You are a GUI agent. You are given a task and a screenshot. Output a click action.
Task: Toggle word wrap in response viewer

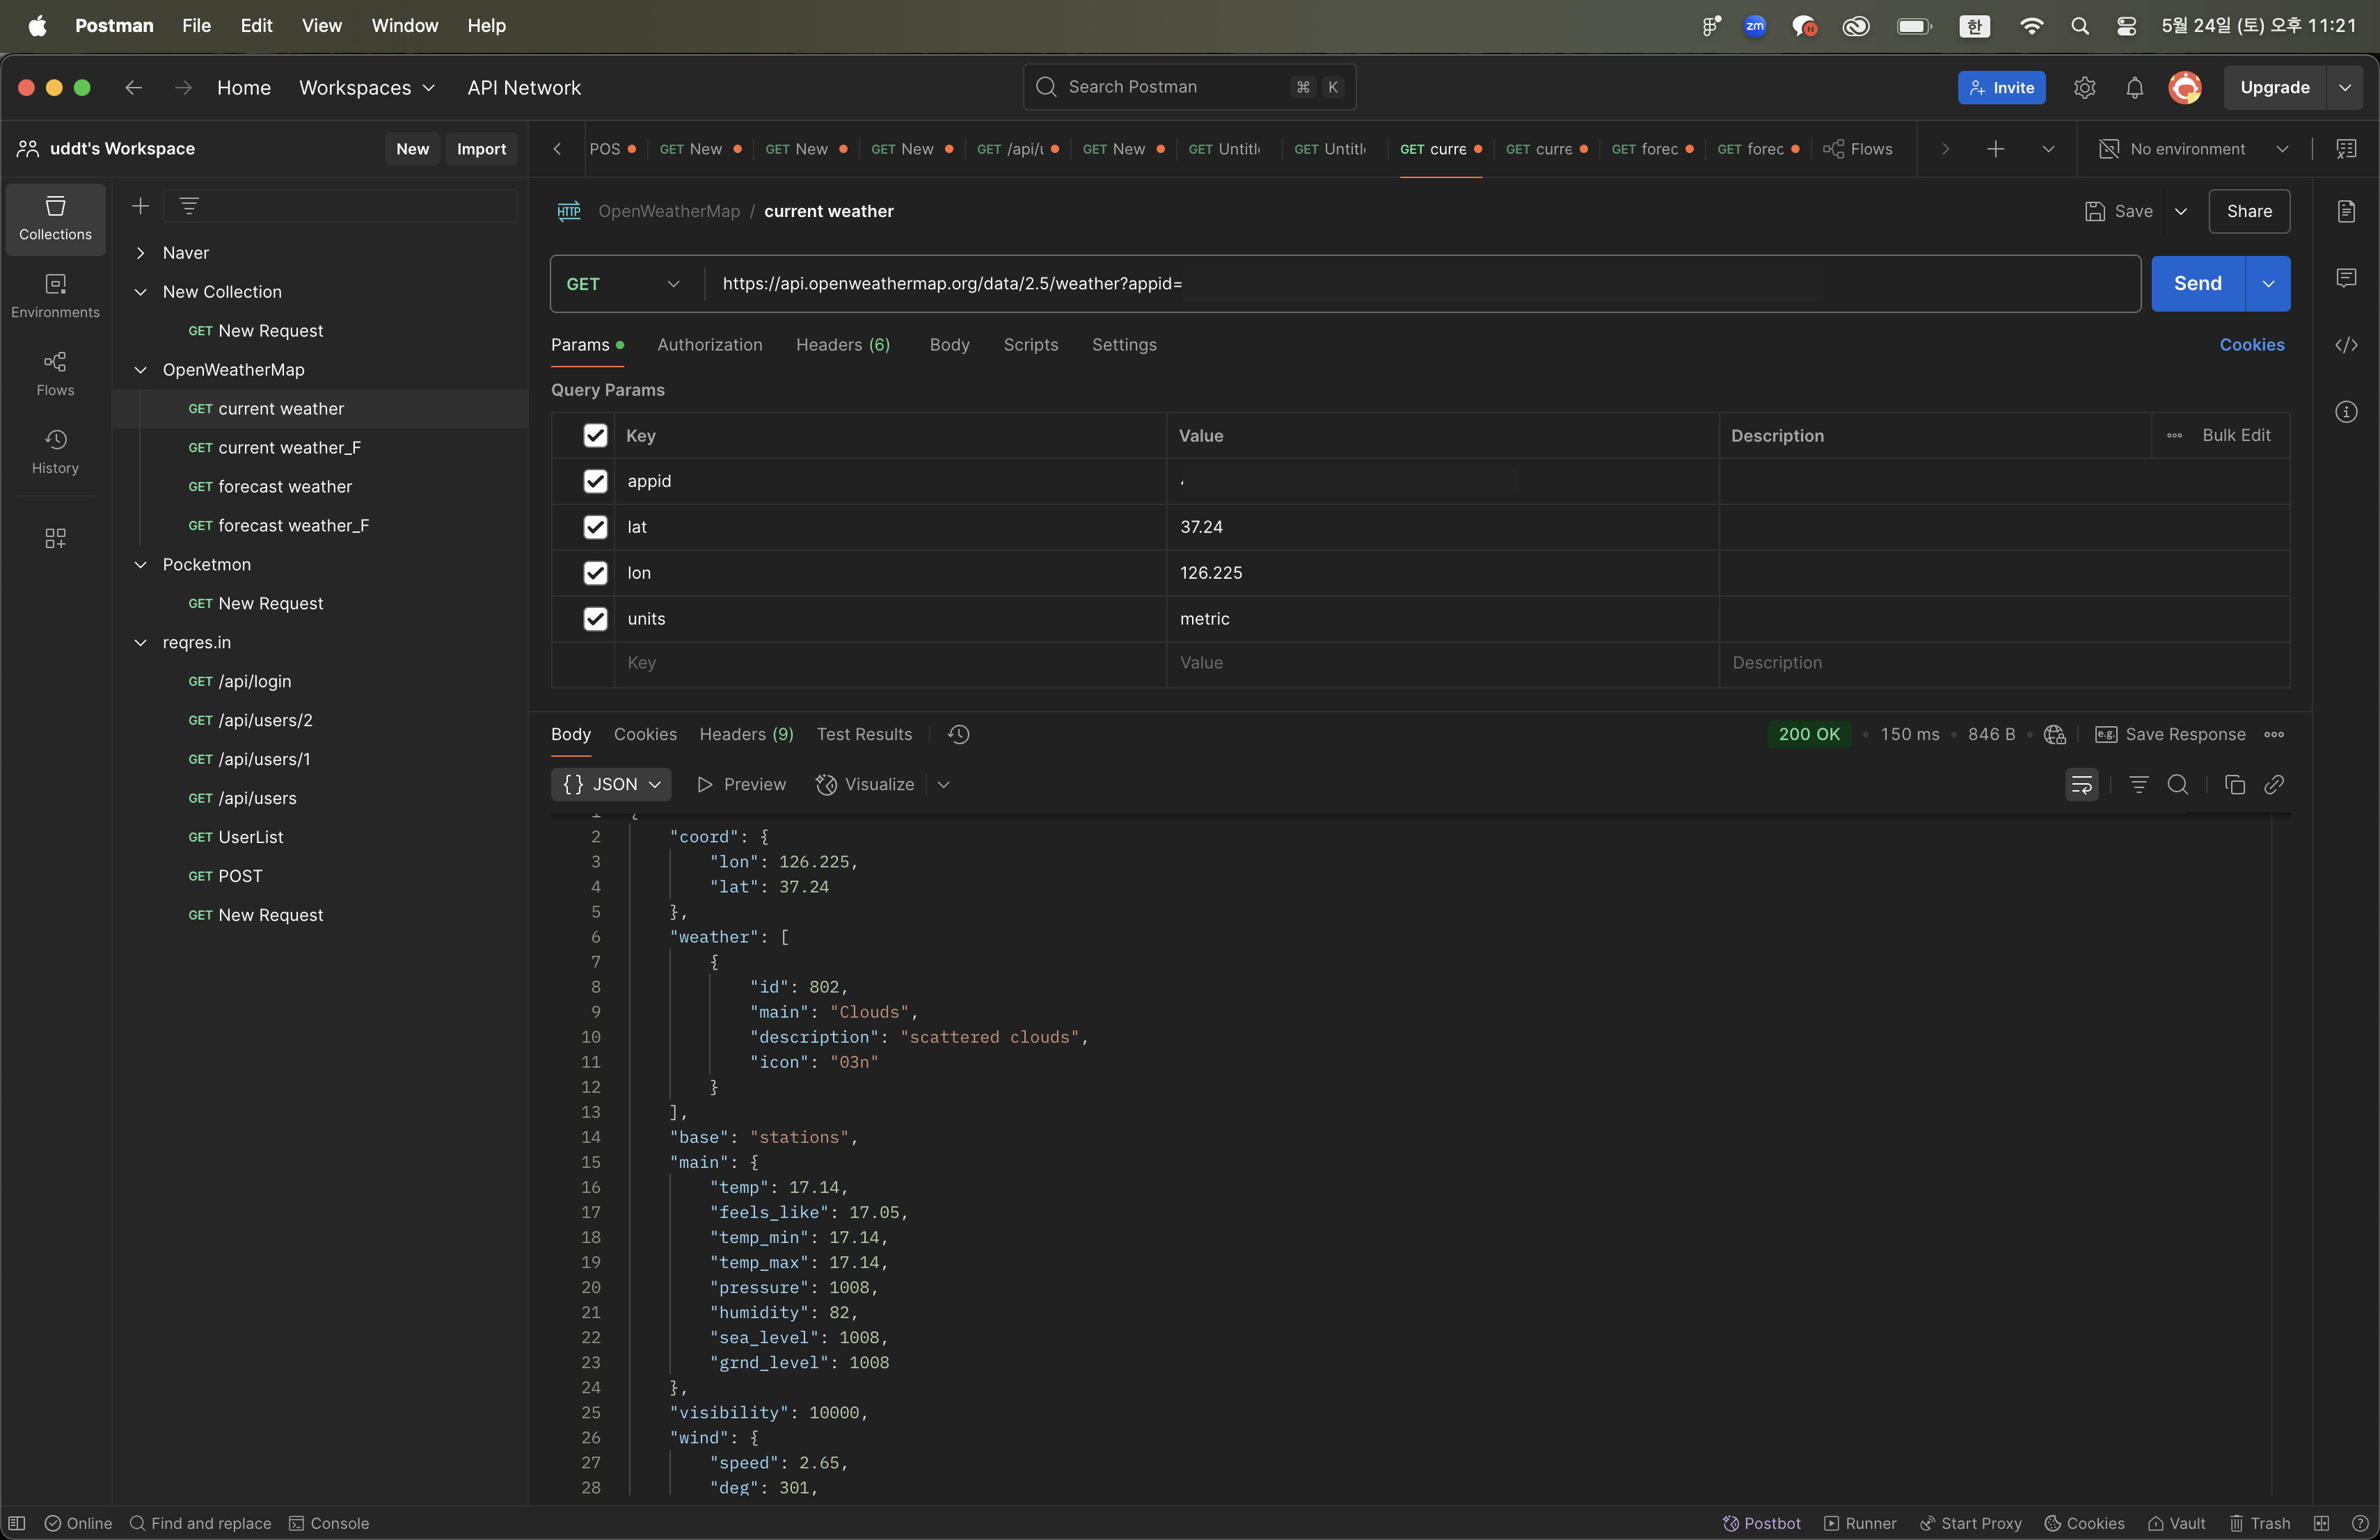(x=2082, y=785)
